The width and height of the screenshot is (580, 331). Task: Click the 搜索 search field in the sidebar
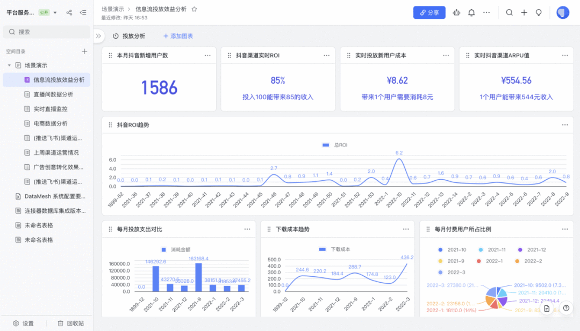coord(46,32)
